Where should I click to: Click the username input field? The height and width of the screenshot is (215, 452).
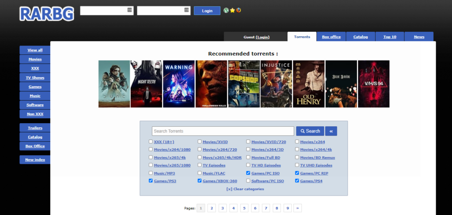pos(107,11)
